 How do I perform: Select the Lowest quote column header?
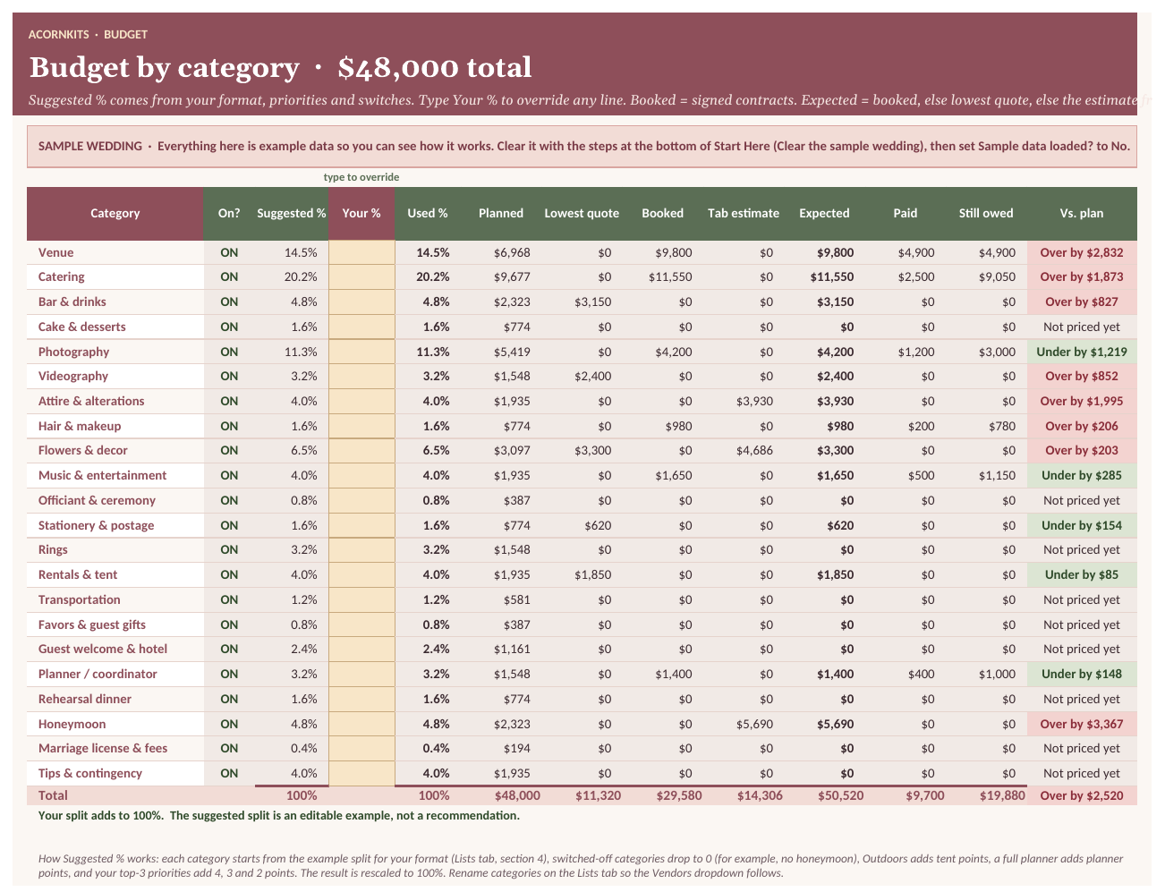point(582,213)
